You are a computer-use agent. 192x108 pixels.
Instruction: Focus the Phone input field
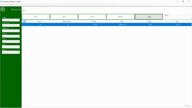tap(11, 36)
